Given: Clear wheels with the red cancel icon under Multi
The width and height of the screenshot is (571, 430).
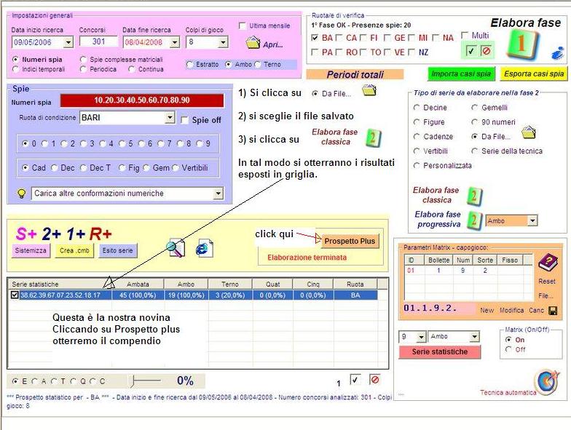Looking at the screenshot, I should (486, 51).
